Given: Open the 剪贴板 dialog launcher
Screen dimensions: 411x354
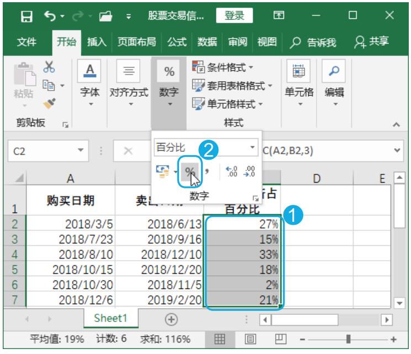Looking at the screenshot, I should coord(65,125).
